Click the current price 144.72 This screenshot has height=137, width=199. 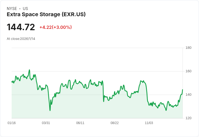point(21,27)
